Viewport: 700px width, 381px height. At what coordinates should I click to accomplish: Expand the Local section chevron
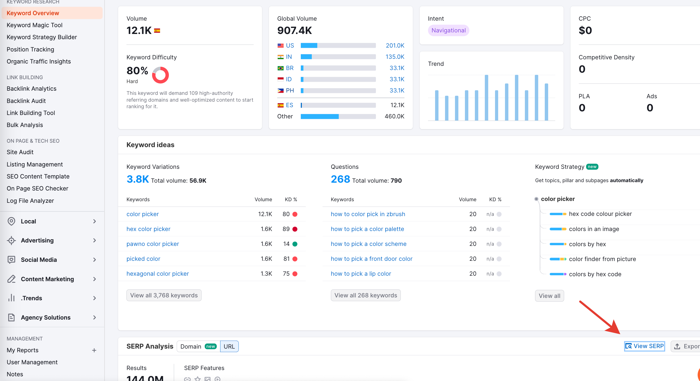94,221
